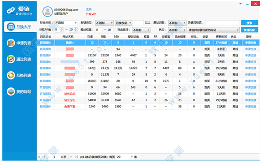The image size is (262, 162).
Task: Click the empty field before 以上
Action: click(x=138, y=23)
